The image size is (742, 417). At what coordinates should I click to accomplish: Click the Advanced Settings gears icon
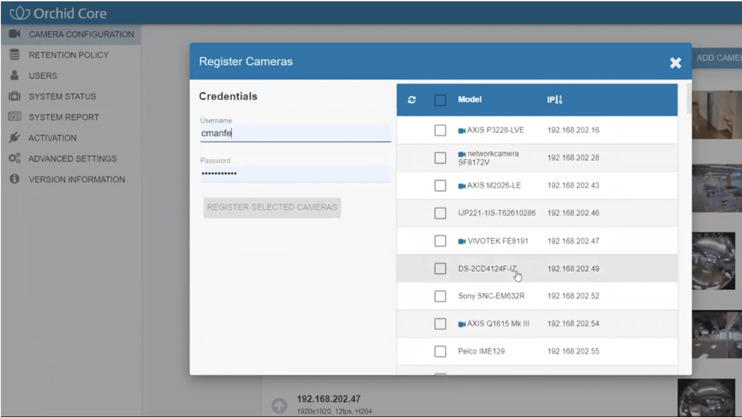pos(14,158)
